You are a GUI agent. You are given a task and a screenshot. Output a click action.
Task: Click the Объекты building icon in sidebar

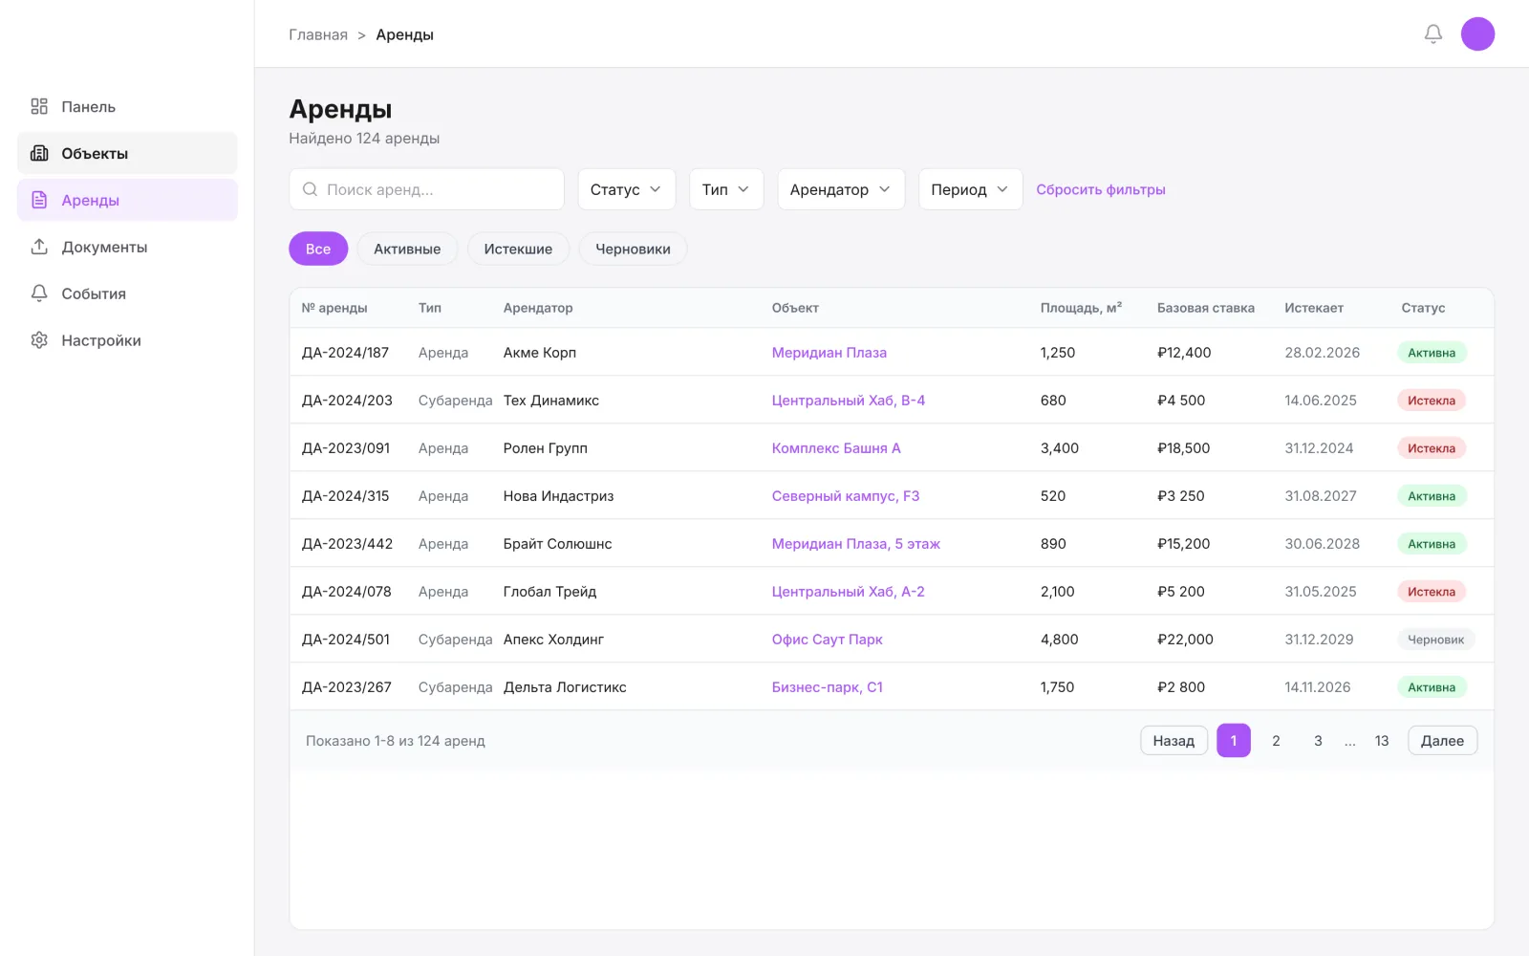coord(39,153)
